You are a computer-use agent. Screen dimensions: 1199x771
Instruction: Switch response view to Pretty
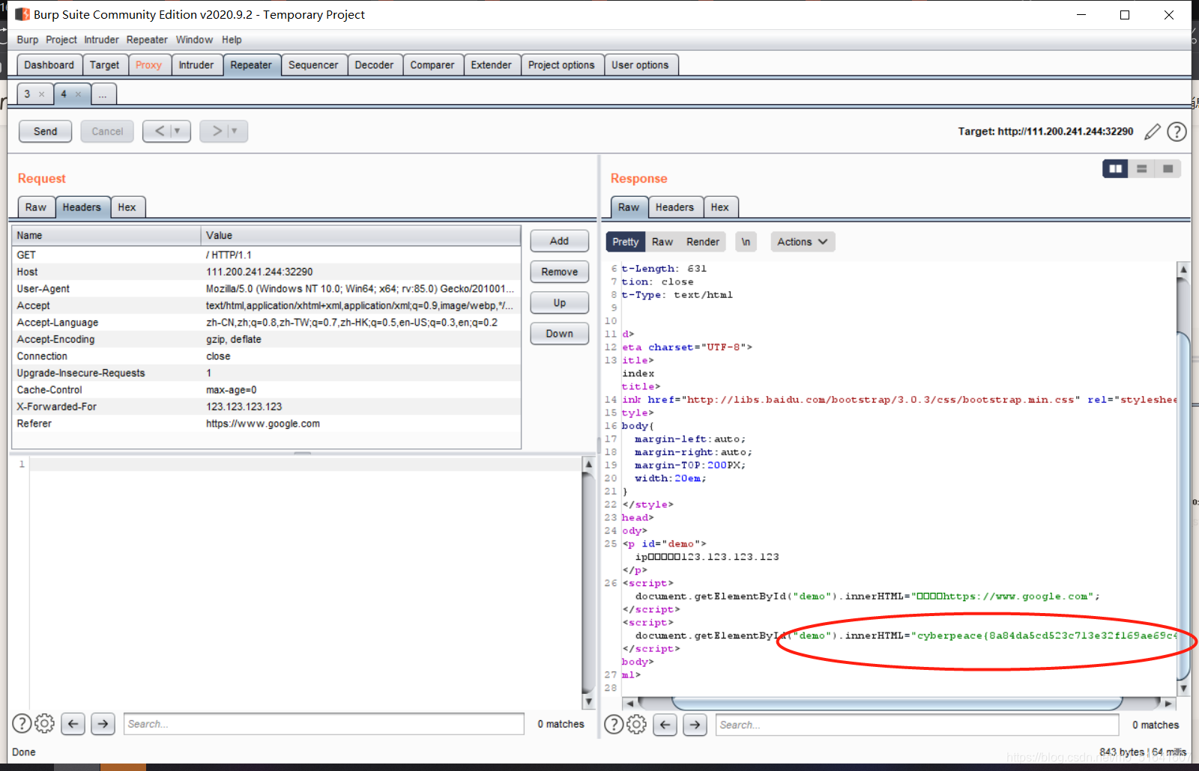(x=625, y=242)
